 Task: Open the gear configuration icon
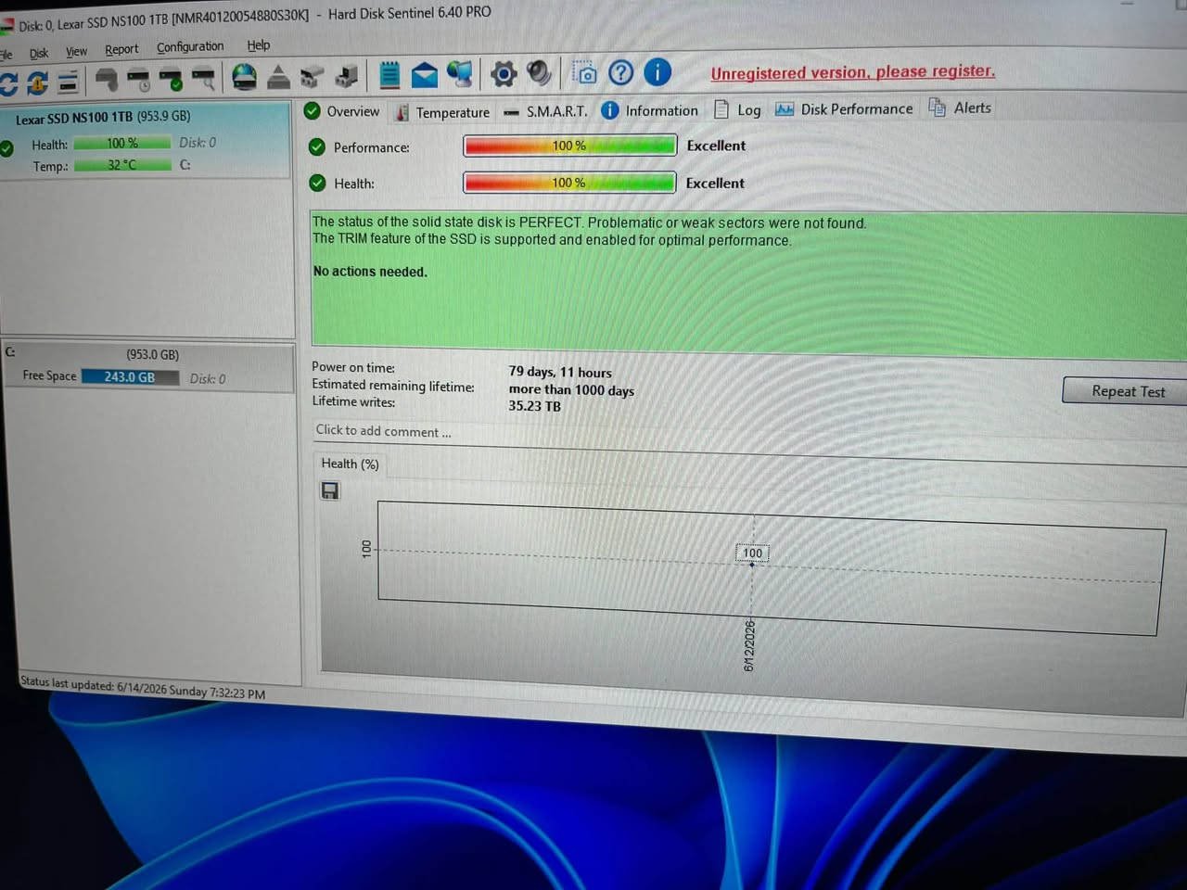(x=504, y=73)
